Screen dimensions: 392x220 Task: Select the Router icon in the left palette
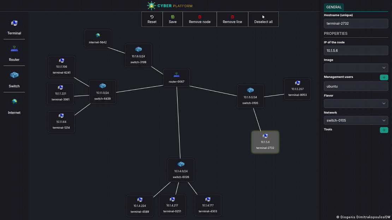pos(14,49)
